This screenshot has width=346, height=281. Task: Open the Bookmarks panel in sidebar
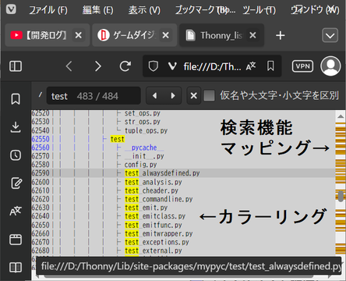(x=16, y=99)
